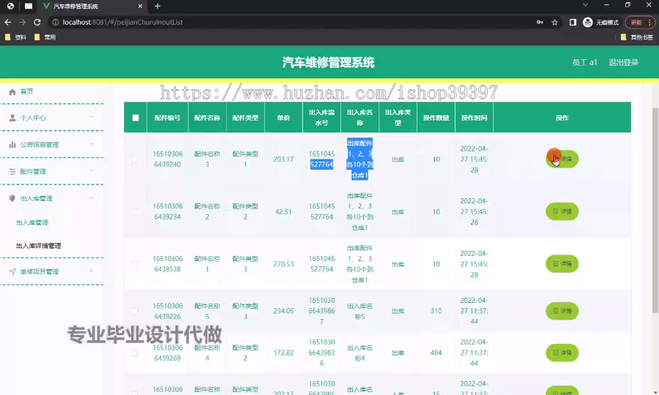Bookmark page with the star icon
This screenshot has width=659, height=395.
[554, 22]
